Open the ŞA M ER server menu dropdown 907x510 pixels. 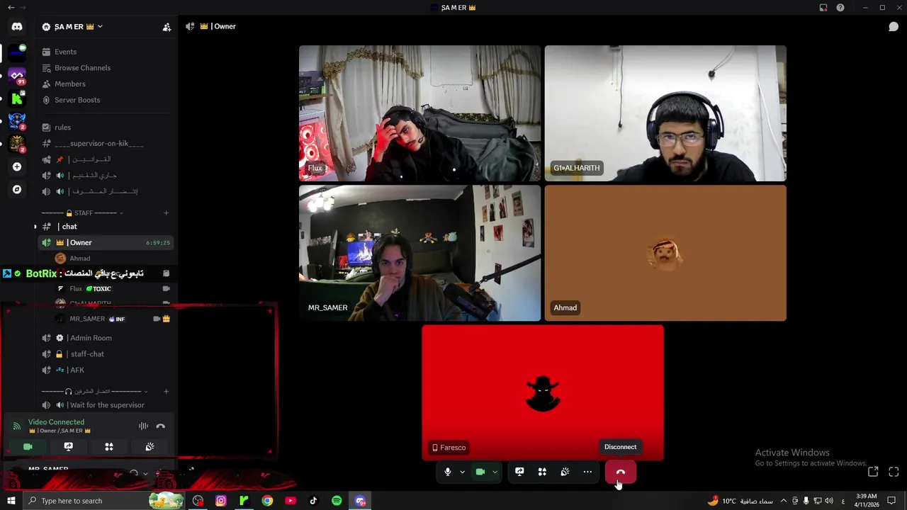100,27
